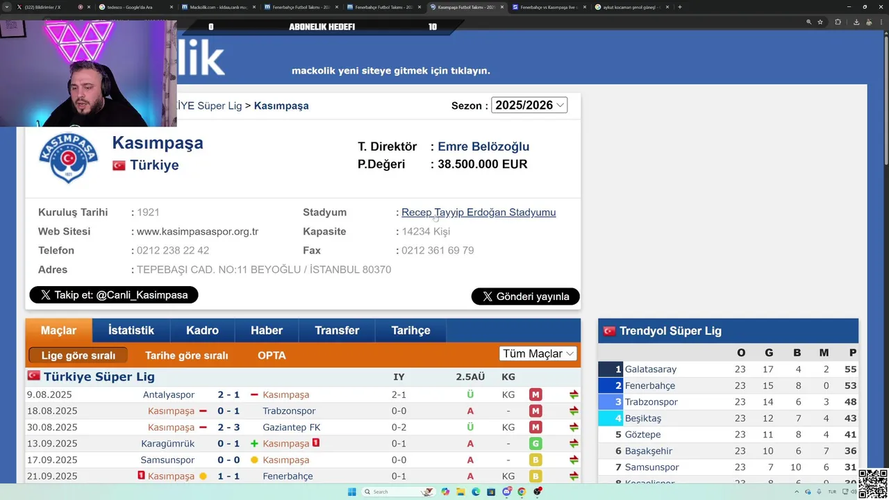This screenshot has width=889, height=500.
Task: Switch to the Tarihçe tab
Action: pyautogui.click(x=410, y=331)
